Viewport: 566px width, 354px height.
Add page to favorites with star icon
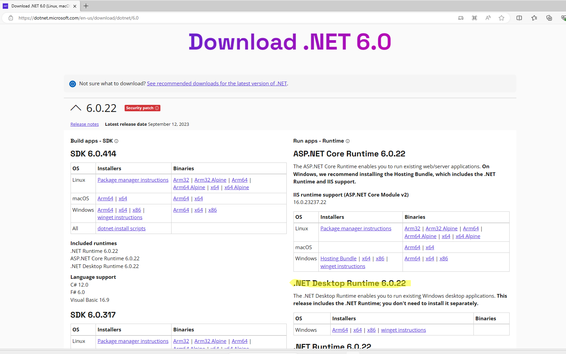pyautogui.click(x=501, y=18)
